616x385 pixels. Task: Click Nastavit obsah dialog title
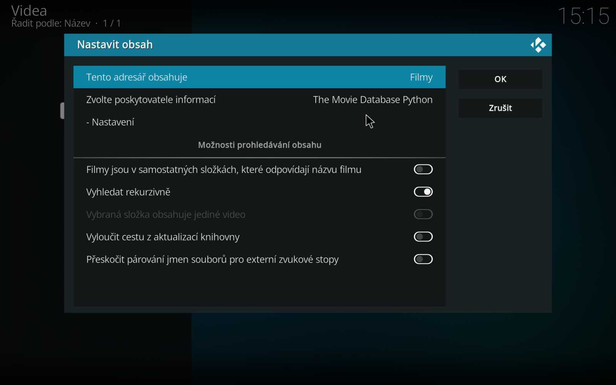(115, 45)
